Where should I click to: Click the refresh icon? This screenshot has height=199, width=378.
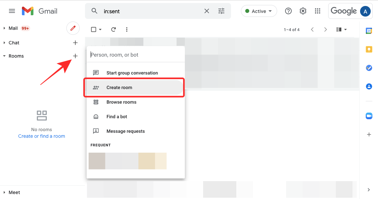point(113,29)
